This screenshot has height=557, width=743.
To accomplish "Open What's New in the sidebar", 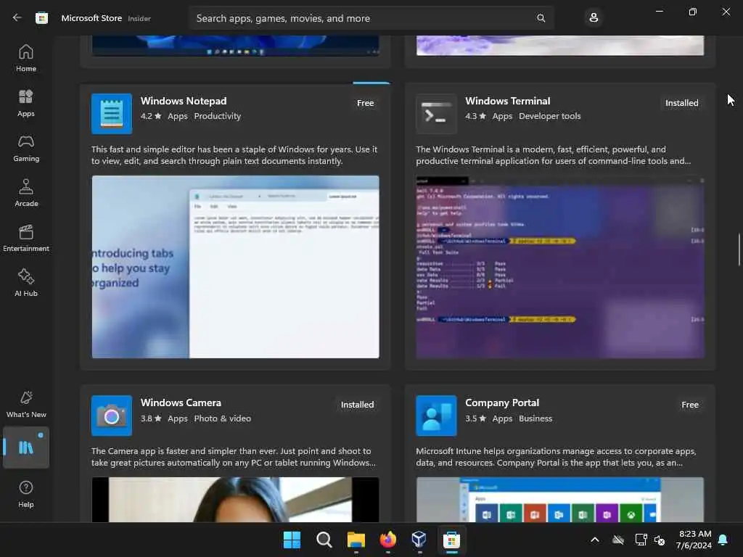I will (x=26, y=404).
